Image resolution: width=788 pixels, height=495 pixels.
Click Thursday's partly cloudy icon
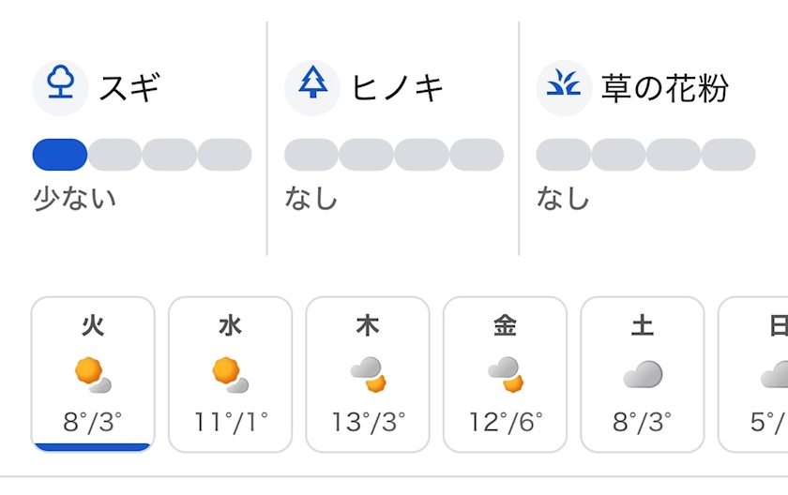(x=368, y=375)
